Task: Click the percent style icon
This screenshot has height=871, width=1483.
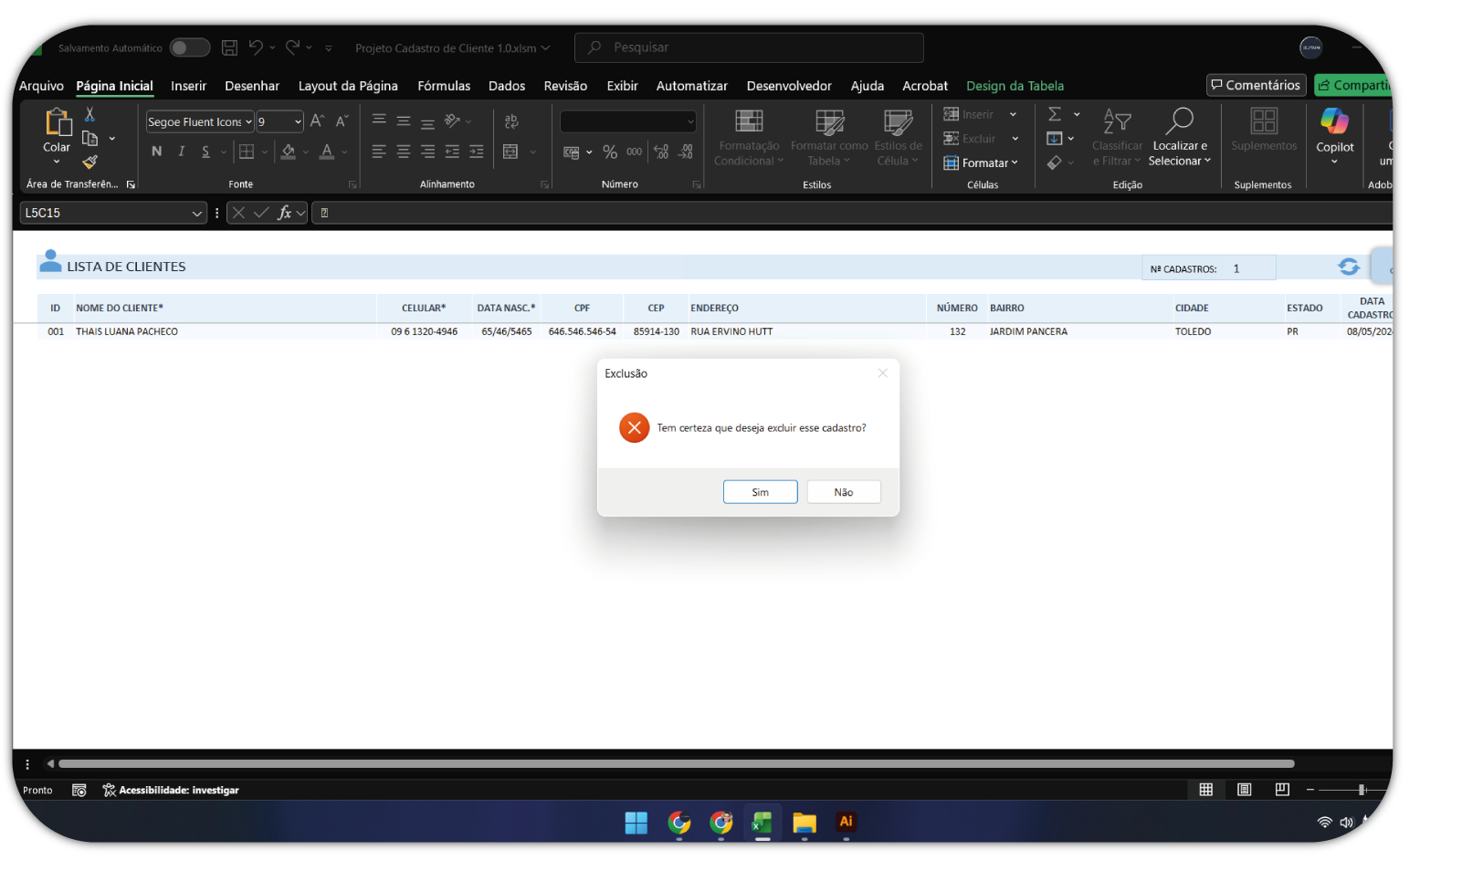Action: [610, 152]
